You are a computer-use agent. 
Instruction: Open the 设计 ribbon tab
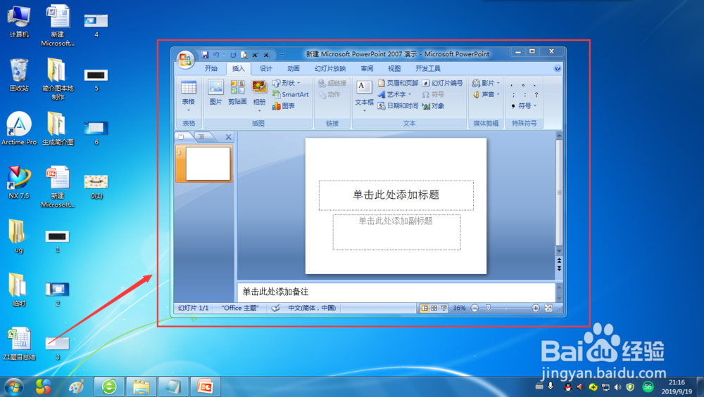point(266,69)
